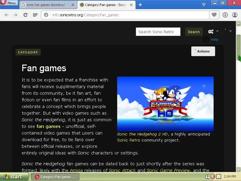This screenshot has height=181, width=241.
Task: Go forward with the forward arrow
Action: [16, 15]
